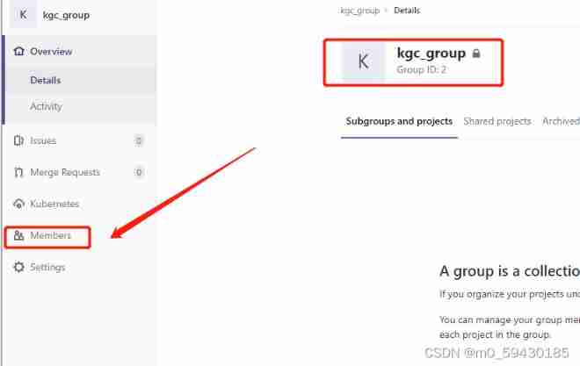Click the Members people icon

click(18, 235)
